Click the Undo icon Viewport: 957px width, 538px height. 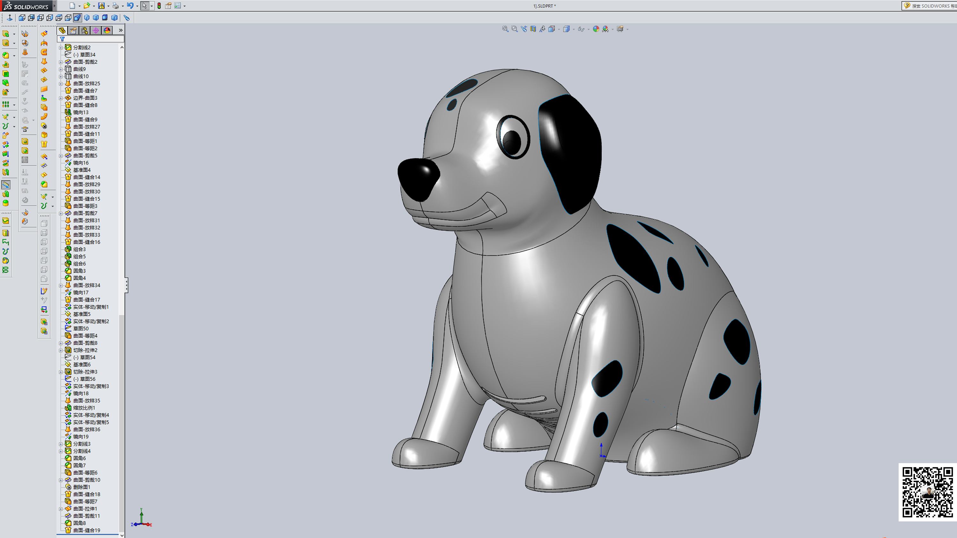click(x=130, y=5)
